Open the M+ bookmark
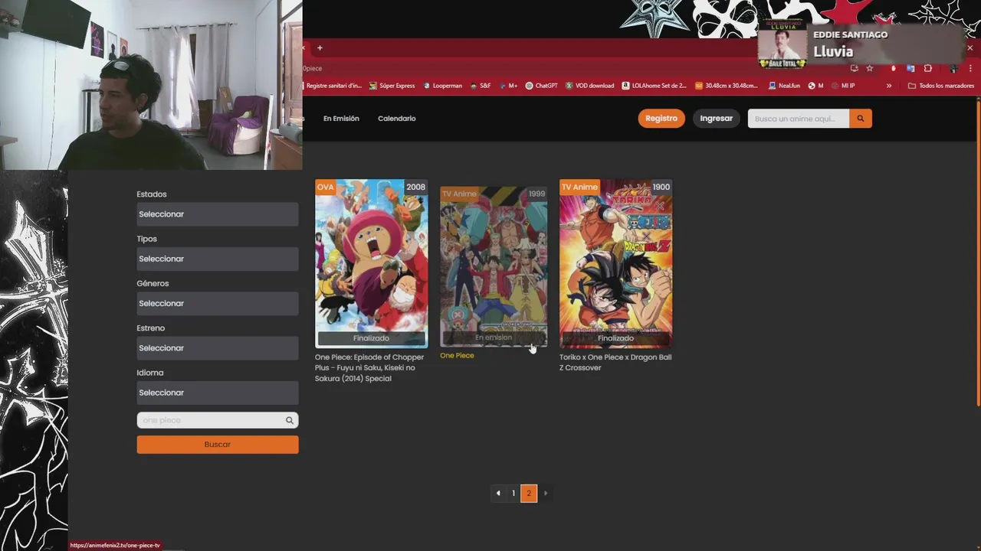 click(x=507, y=86)
